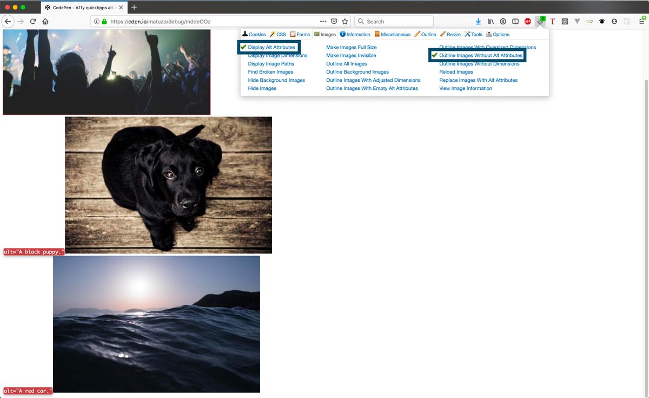Click the Web Developer toolbar icon

click(540, 21)
